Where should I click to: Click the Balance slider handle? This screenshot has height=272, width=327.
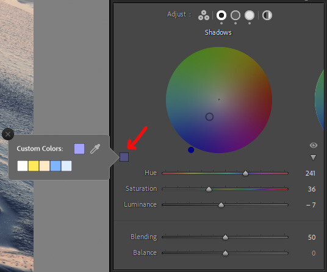click(x=225, y=253)
